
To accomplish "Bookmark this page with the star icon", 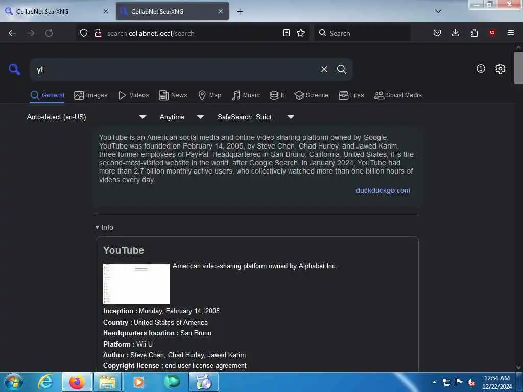I will pyautogui.click(x=301, y=33).
